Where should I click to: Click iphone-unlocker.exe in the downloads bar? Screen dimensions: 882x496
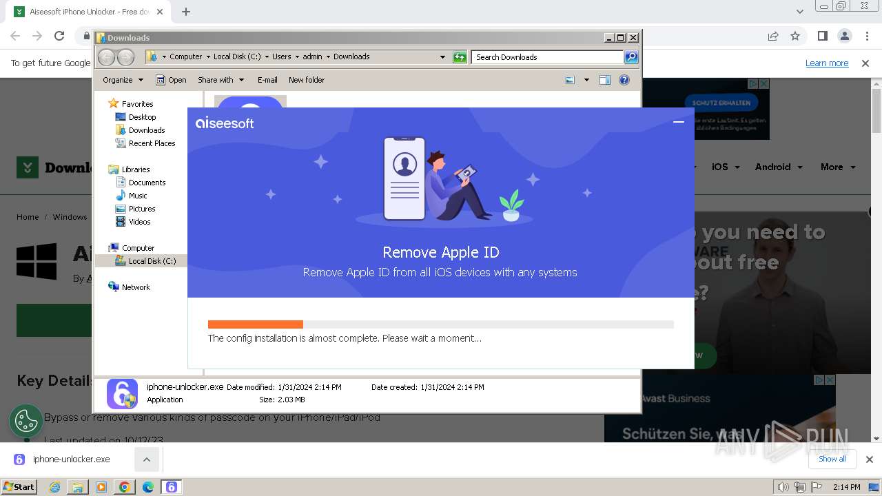tap(71, 459)
